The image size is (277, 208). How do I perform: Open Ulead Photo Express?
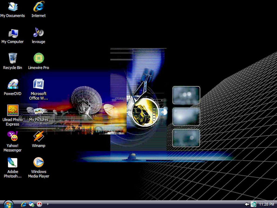pos(12,110)
